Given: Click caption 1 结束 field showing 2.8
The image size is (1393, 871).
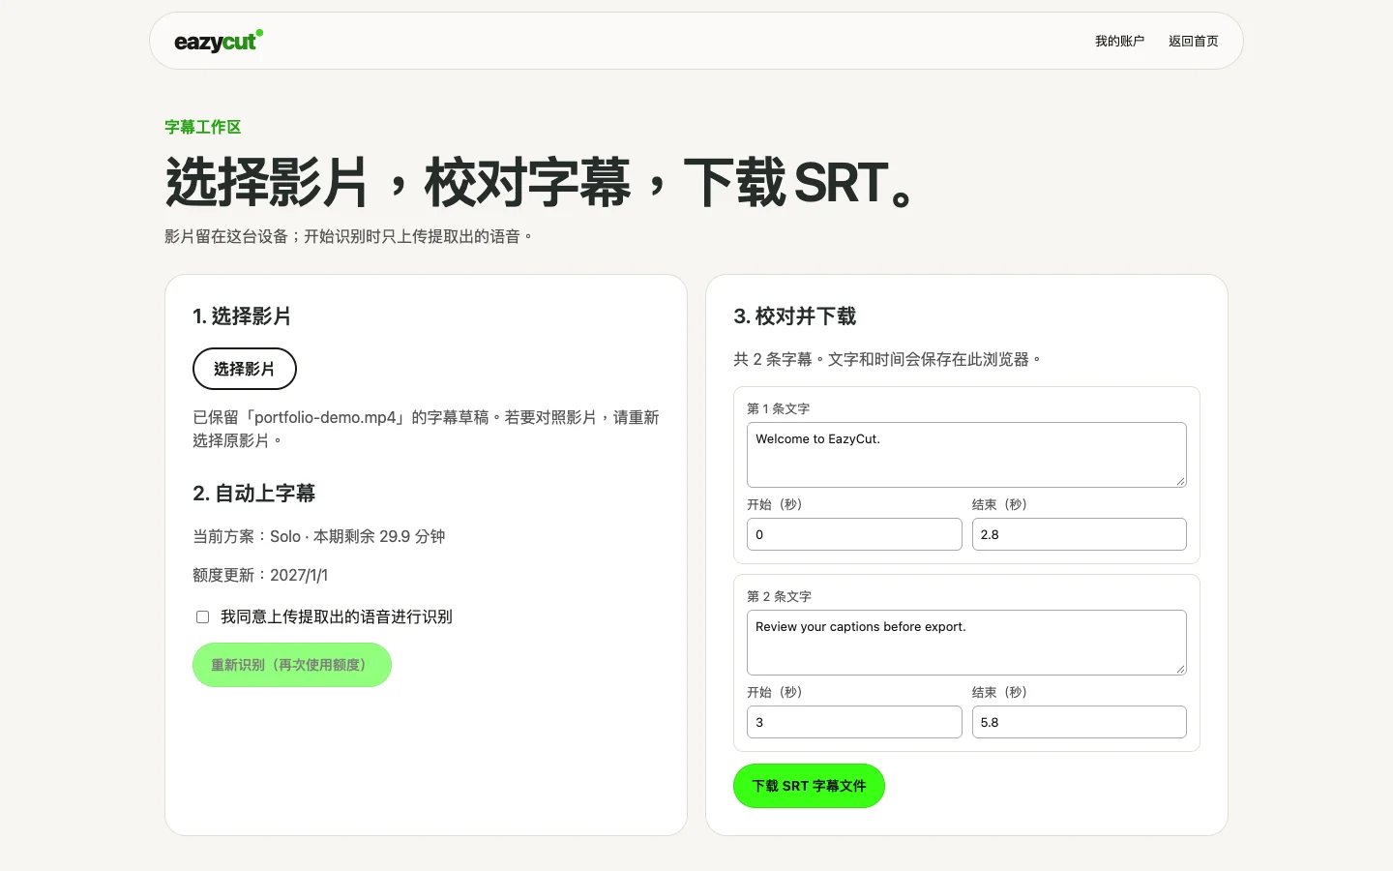Looking at the screenshot, I should [1080, 534].
